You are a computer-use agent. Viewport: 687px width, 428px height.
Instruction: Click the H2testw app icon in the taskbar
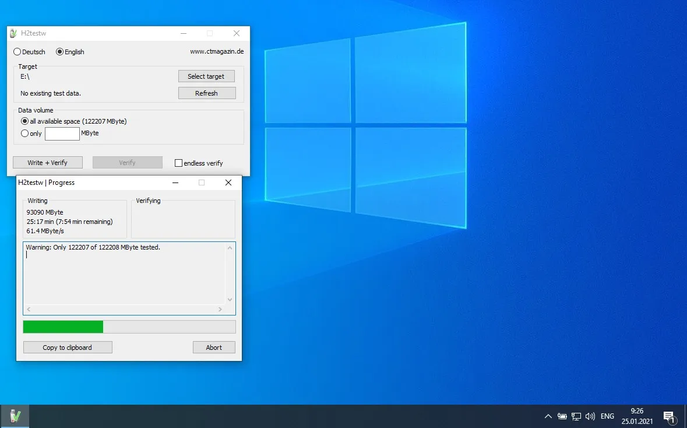15,416
